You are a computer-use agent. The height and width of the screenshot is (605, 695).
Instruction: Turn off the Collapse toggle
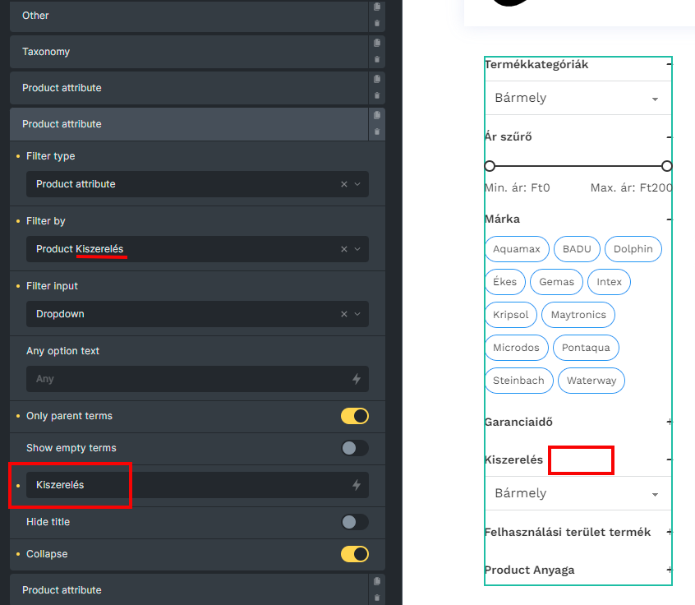[x=355, y=554]
